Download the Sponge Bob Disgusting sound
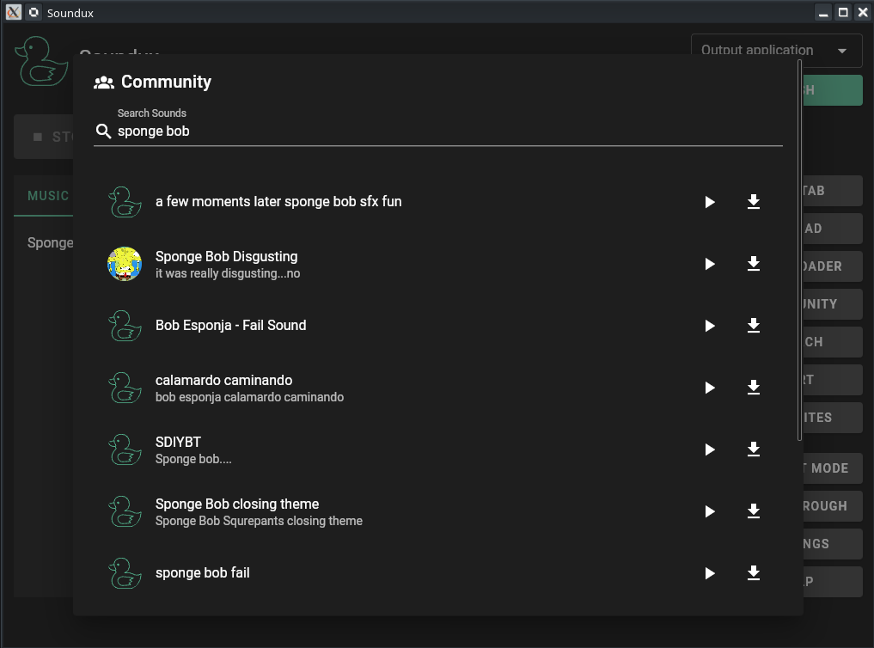The width and height of the screenshot is (874, 648). [754, 264]
